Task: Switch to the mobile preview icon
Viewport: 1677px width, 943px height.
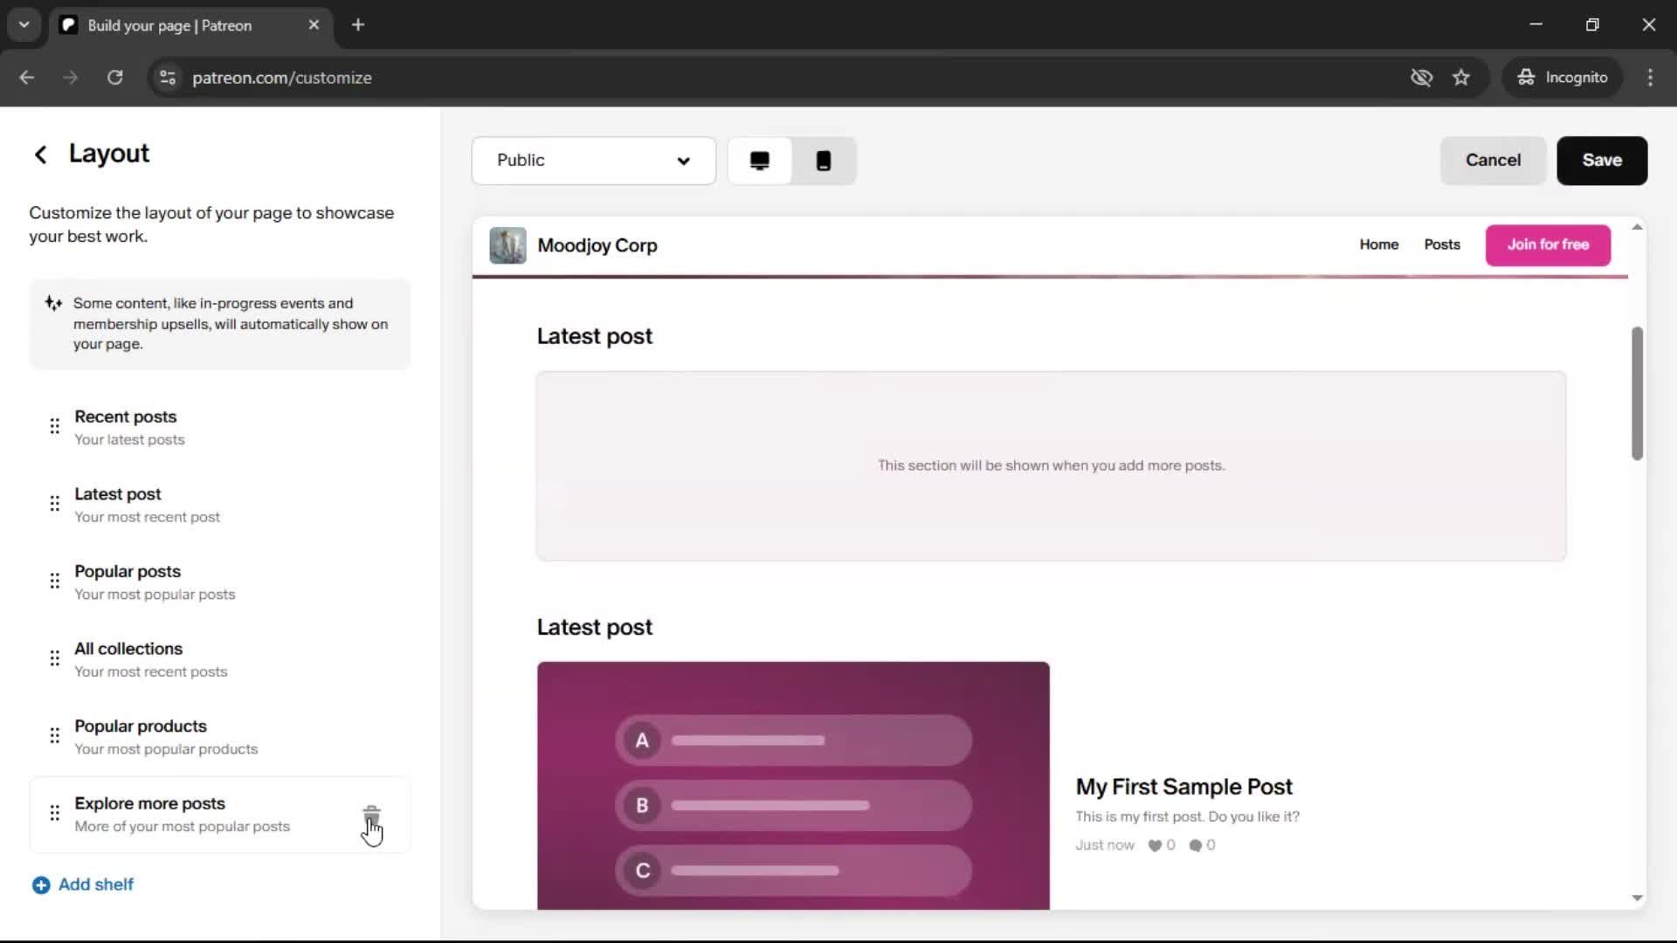Action: 824,161
